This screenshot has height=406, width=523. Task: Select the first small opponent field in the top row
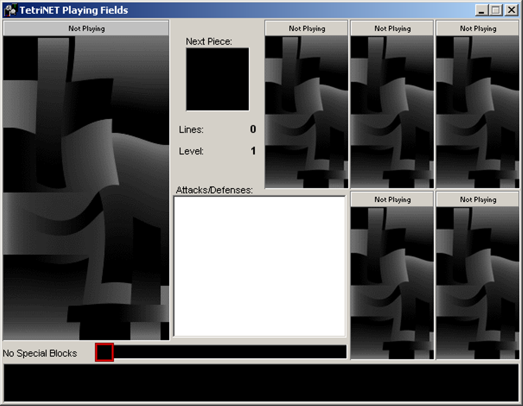tap(306, 112)
